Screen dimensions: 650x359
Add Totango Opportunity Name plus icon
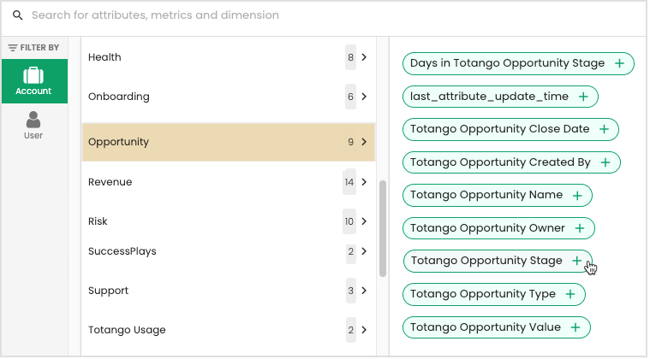[577, 195]
